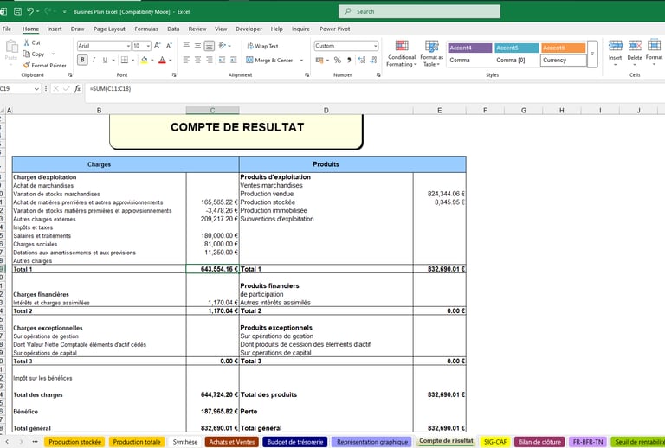Apply top vertical alignment

[186, 45]
